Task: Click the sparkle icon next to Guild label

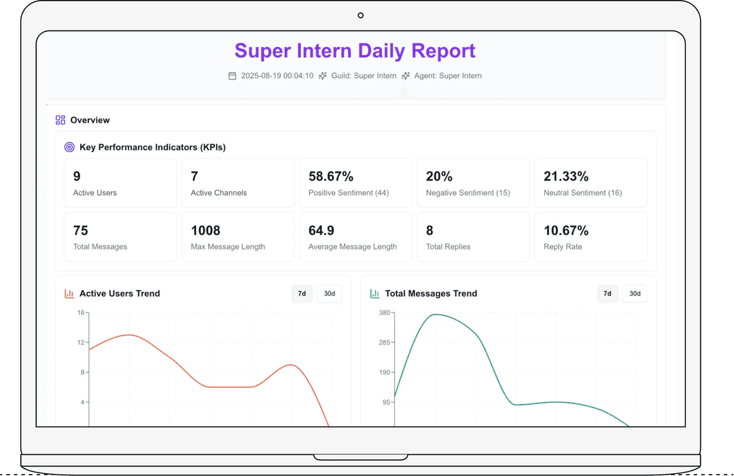Action: pos(322,75)
